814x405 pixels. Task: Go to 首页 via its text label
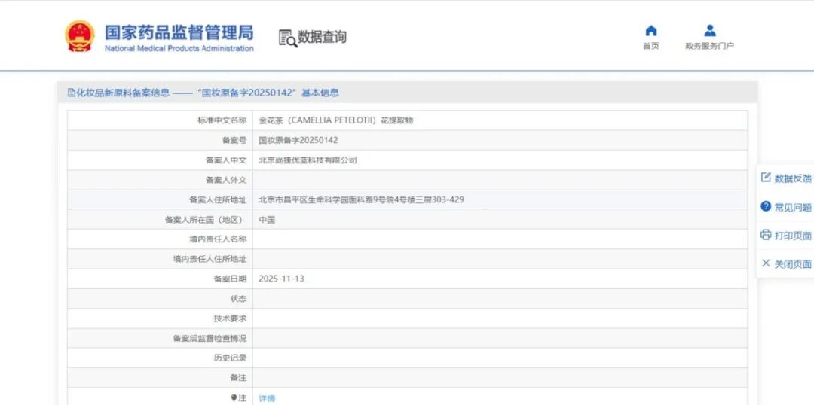tap(651, 46)
